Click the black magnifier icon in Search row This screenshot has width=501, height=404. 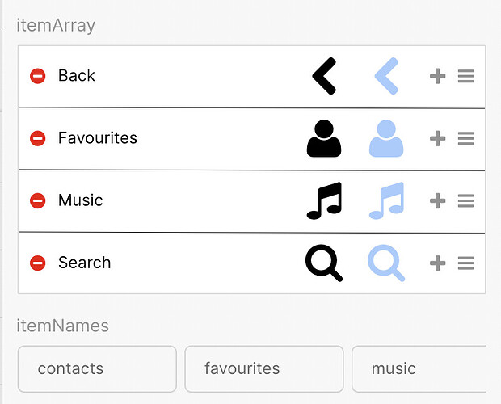(x=324, y=263)
